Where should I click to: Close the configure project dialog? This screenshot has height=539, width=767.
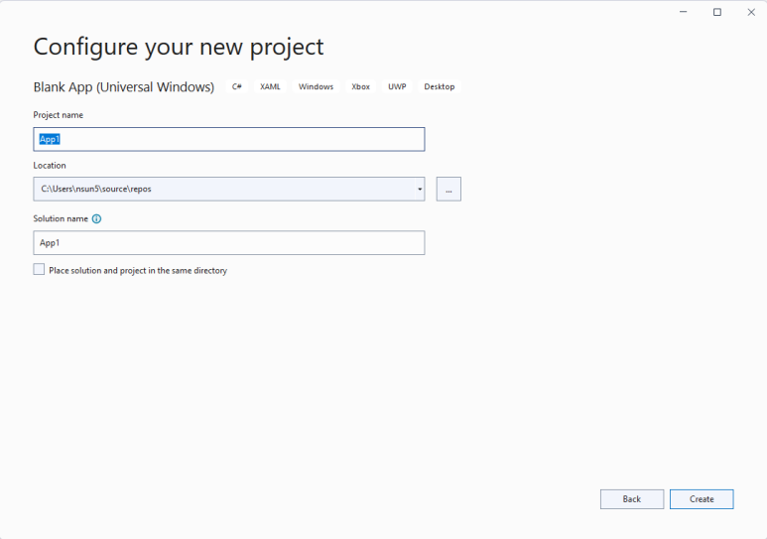click(751, 12)
